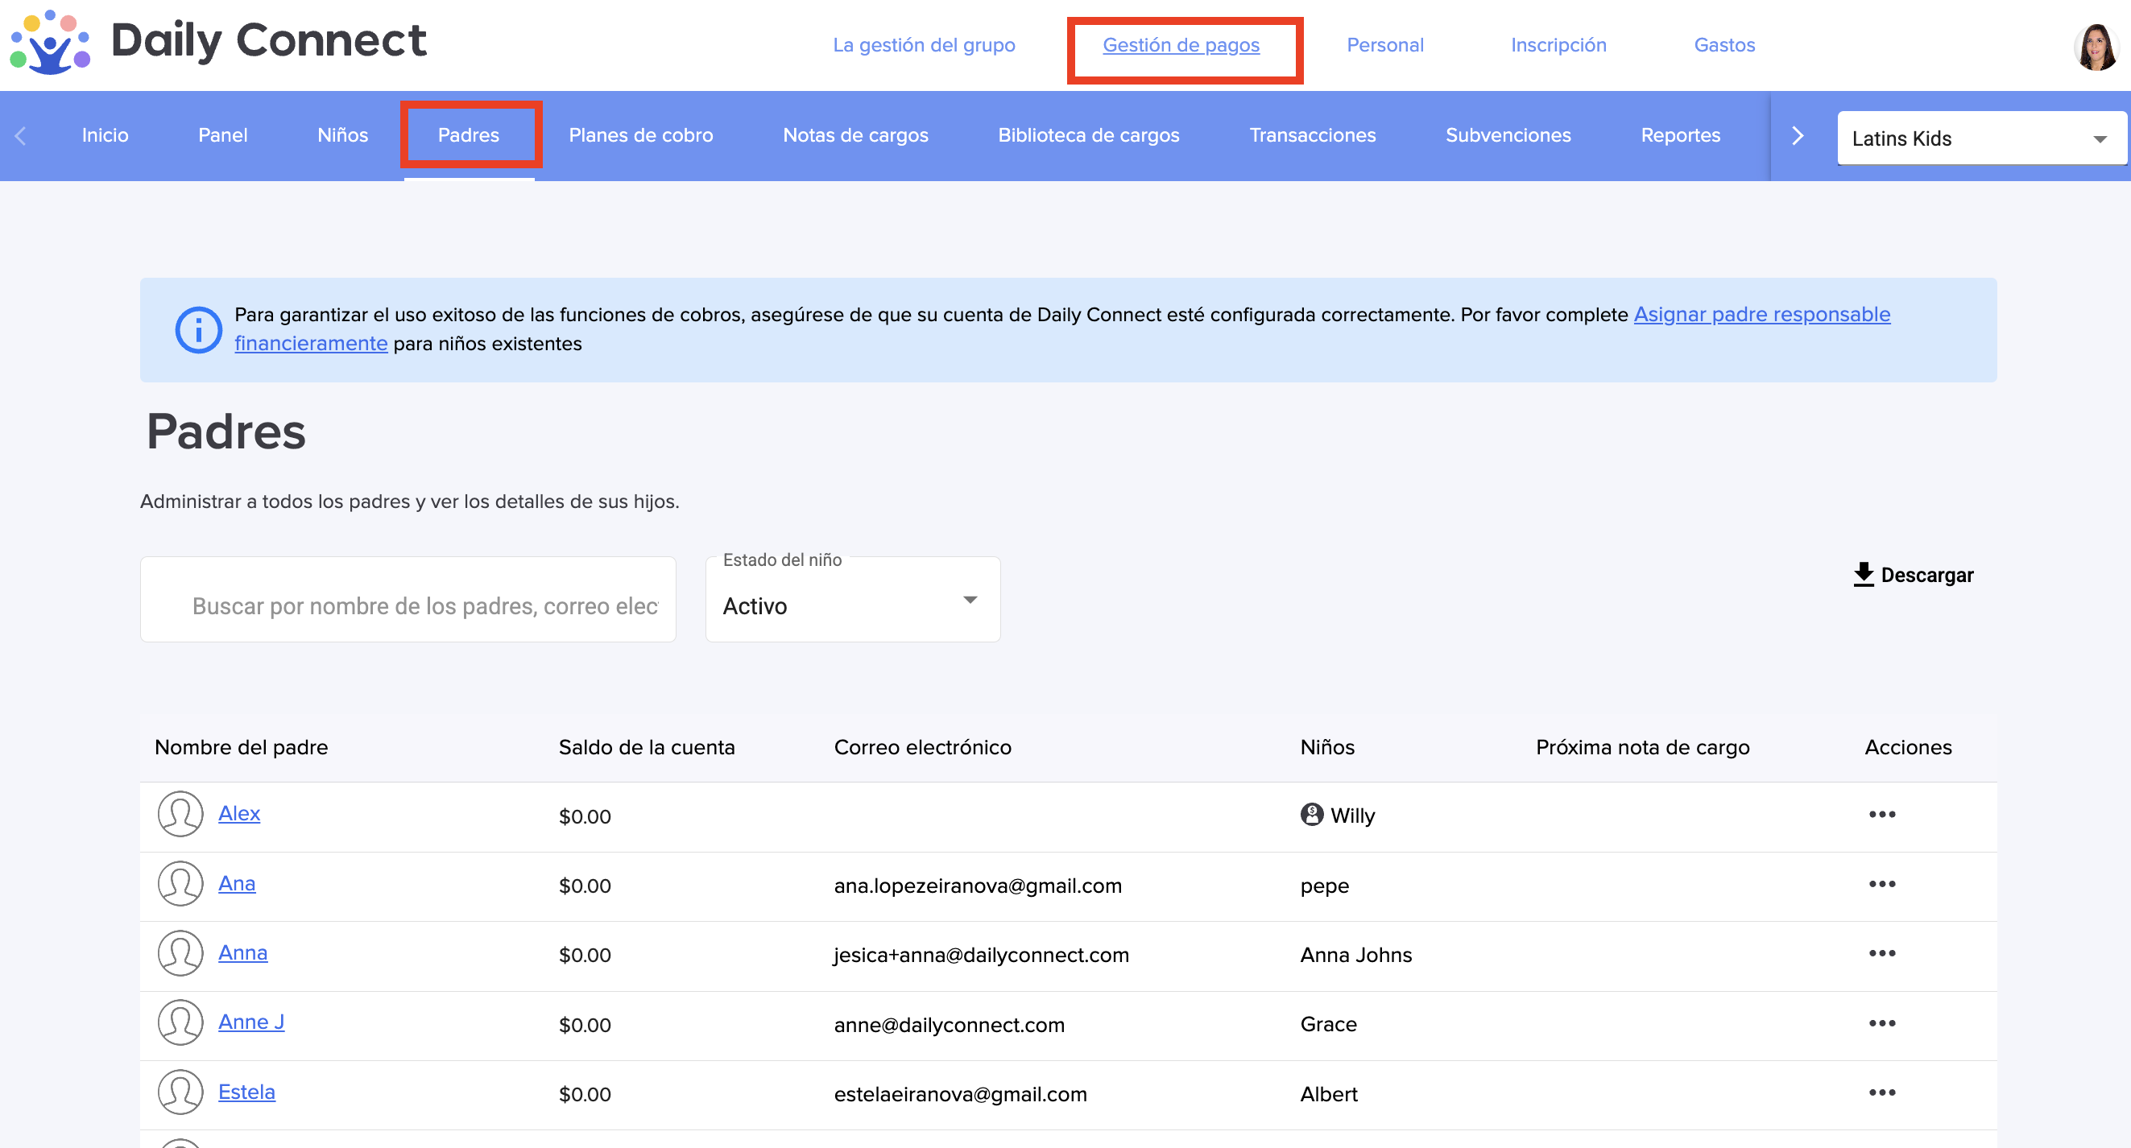Screen dimensions: 2131x1148
Task: Click the Daily Connect logo icon
Action: click(x=50, y=43)
